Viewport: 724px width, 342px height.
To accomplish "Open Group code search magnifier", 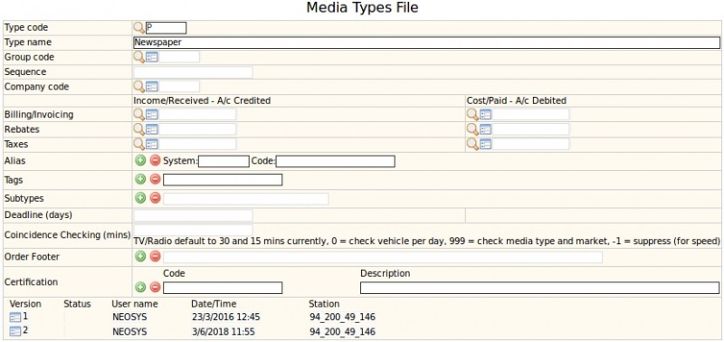I will click(x=139, y=57).
